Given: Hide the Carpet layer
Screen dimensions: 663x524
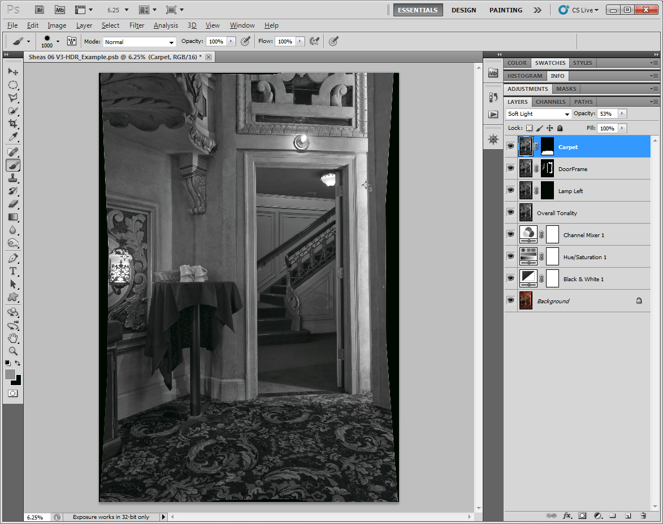Looking at the screenshot, I should (511, 147).
